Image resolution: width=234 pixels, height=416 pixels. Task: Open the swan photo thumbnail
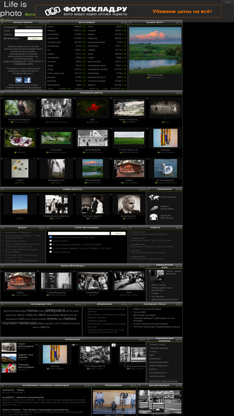click(x=165, y=168)
